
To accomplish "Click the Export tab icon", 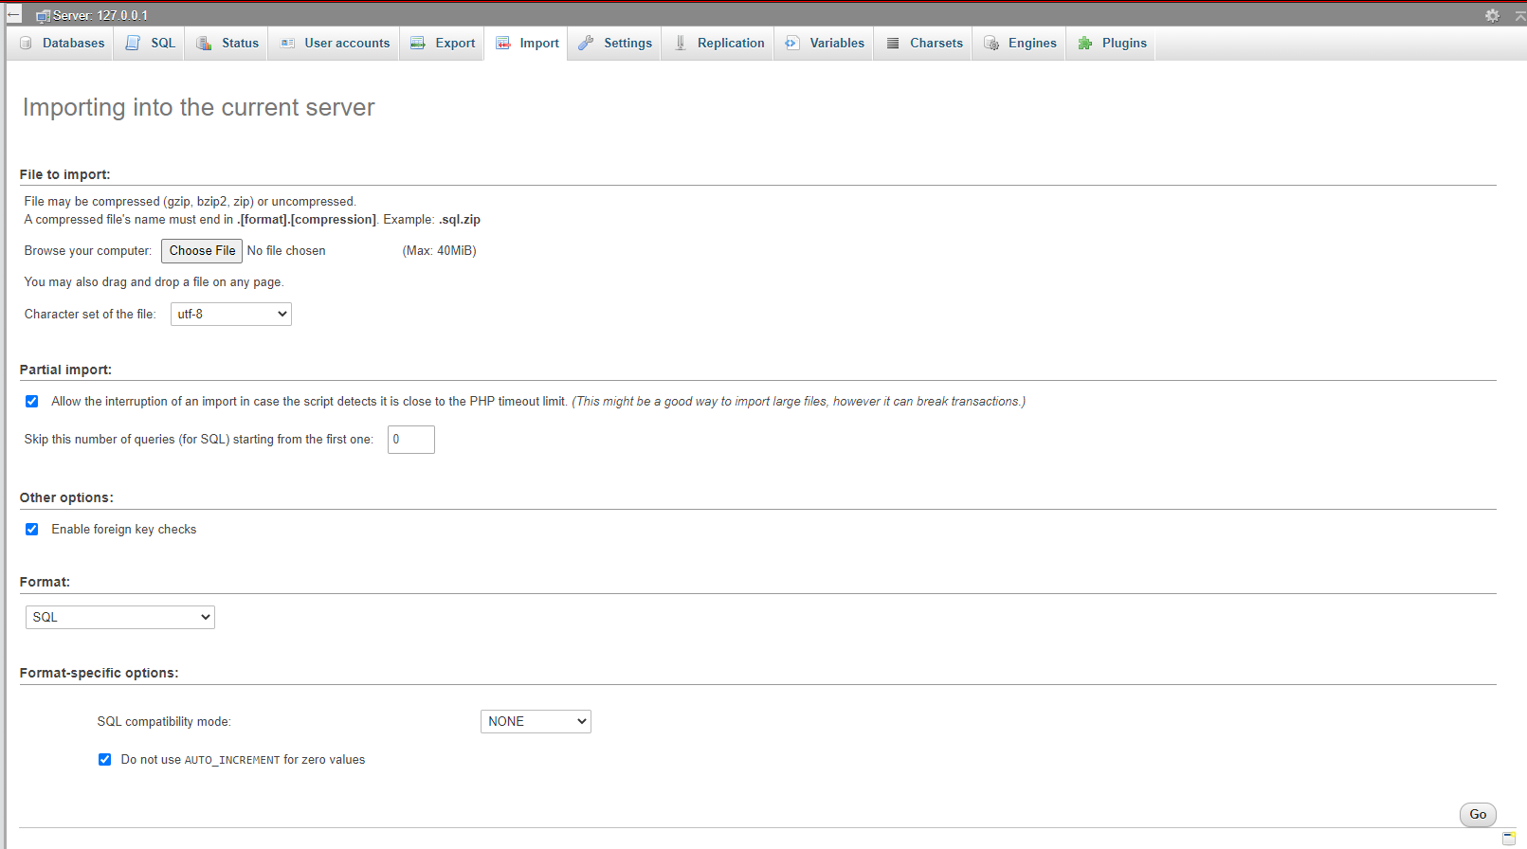I will tap(418, 44).
